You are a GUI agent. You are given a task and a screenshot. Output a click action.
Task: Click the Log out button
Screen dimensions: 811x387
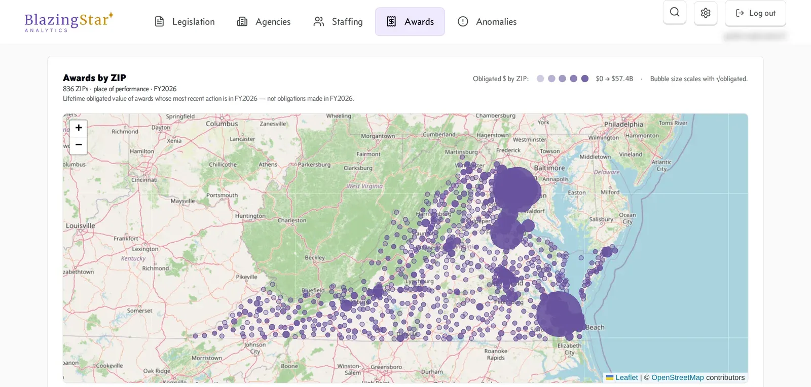[x=755, y=13]
